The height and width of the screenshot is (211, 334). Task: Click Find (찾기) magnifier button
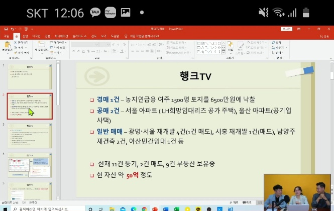[276, 43]
